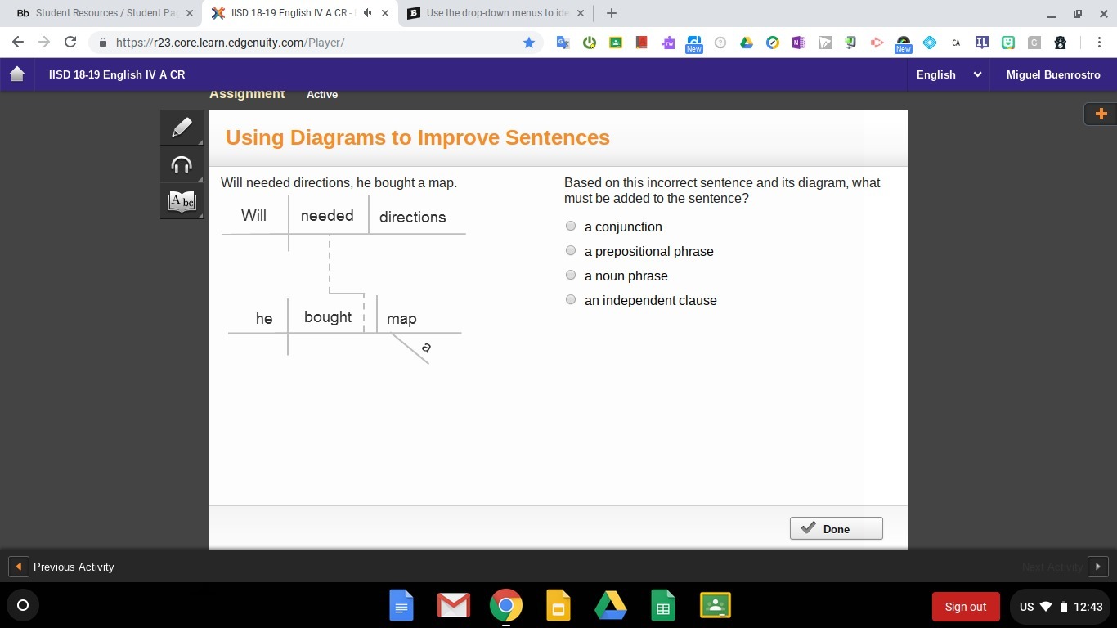The height and width of the screenshot is (628, 1117).
Task: Click the IL extension icon
Action: 982,43
